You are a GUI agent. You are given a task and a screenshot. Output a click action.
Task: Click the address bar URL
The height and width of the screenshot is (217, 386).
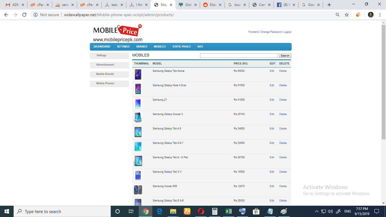pyautogui.click(x=119, y=15)
